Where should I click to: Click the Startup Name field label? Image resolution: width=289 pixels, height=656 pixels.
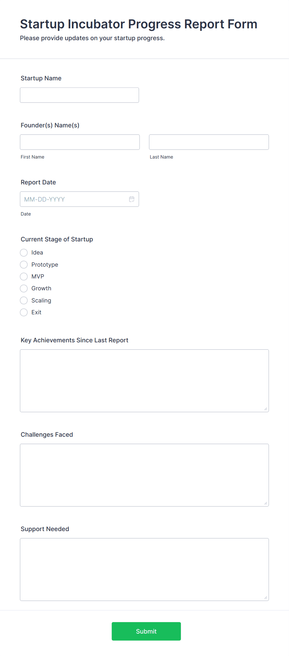tap(41, 78)
